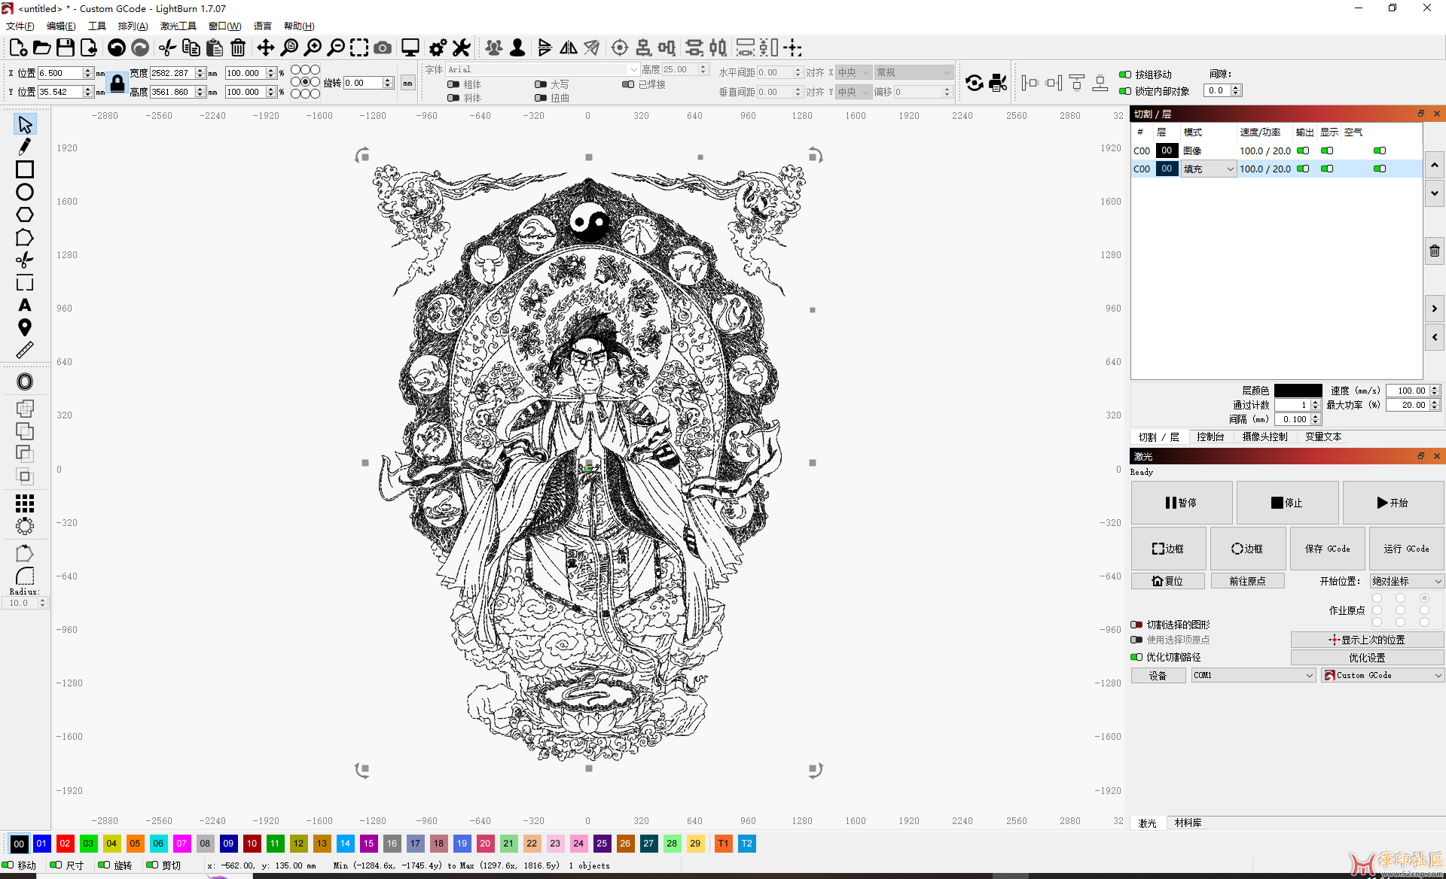
Task: Toggle Air assist for the 图像 layer
Action: tap(1380, 151)
